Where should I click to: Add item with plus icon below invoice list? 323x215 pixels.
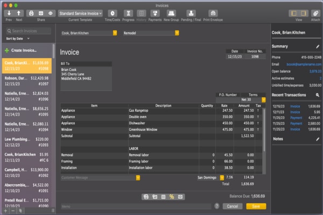tap(5, 211)
